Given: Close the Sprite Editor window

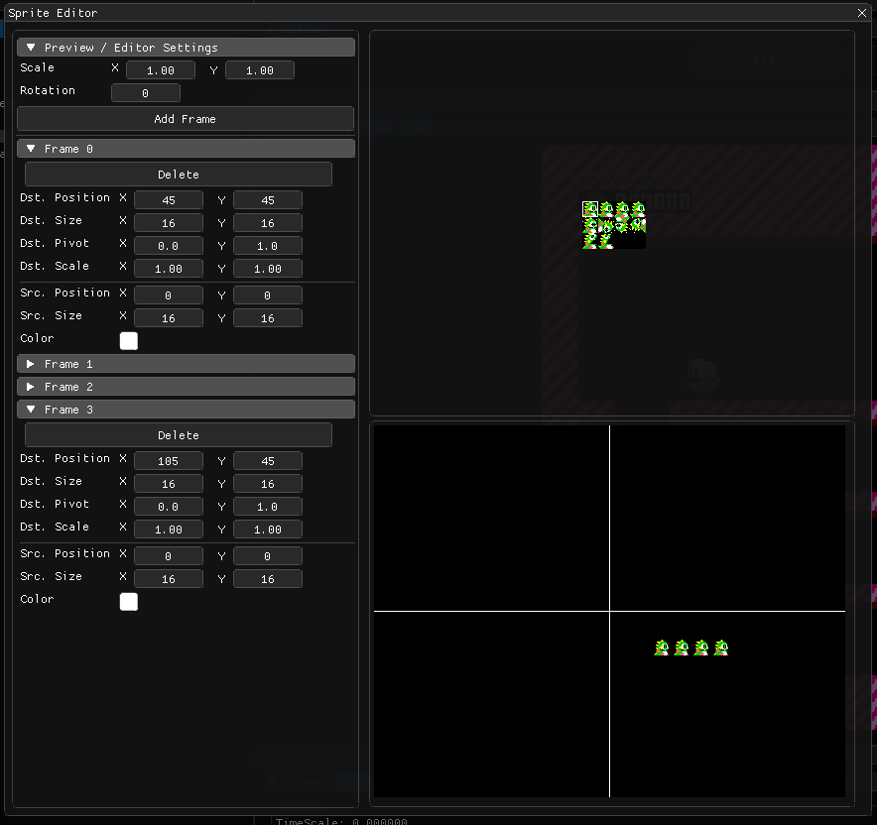Looking at the screenshot, I should 862,13.
